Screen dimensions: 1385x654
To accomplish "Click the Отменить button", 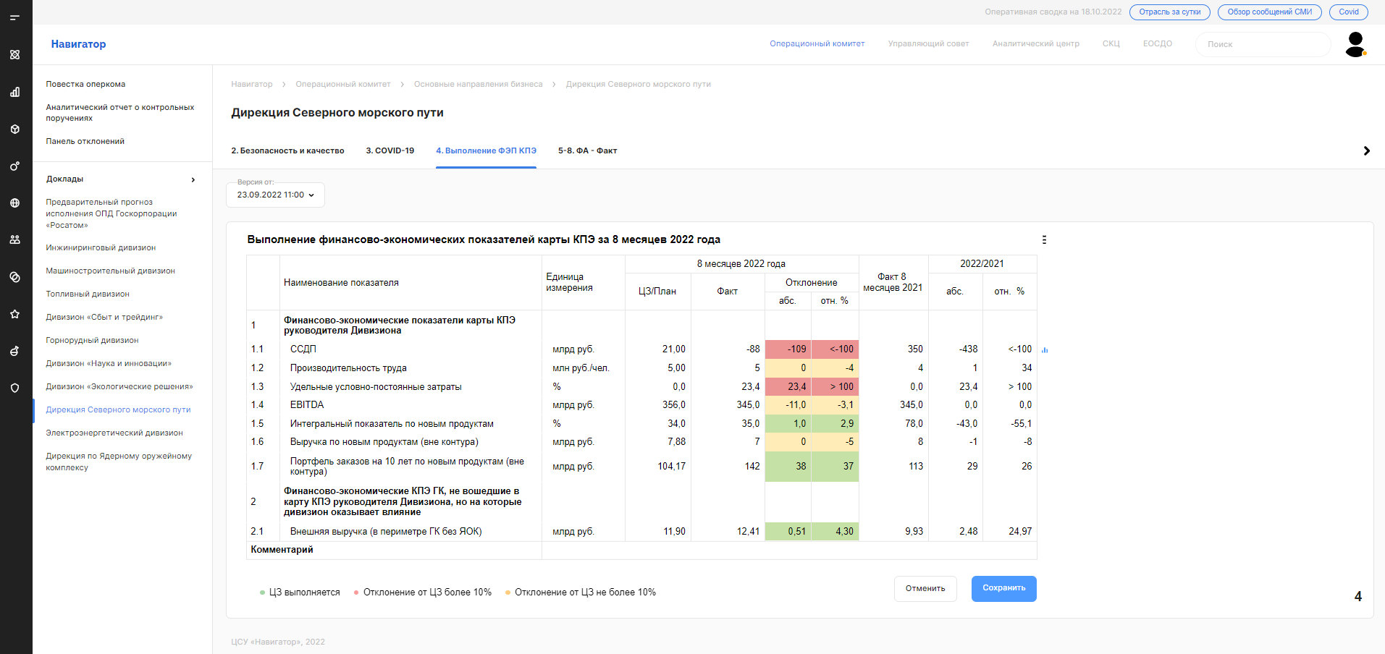I will 925,588.
